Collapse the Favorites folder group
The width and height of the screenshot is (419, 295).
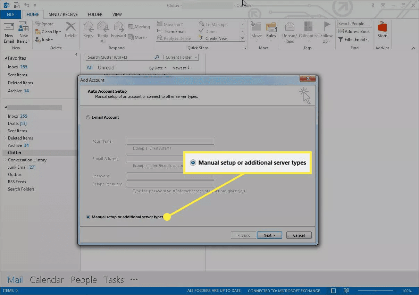[x=5, y=58]
